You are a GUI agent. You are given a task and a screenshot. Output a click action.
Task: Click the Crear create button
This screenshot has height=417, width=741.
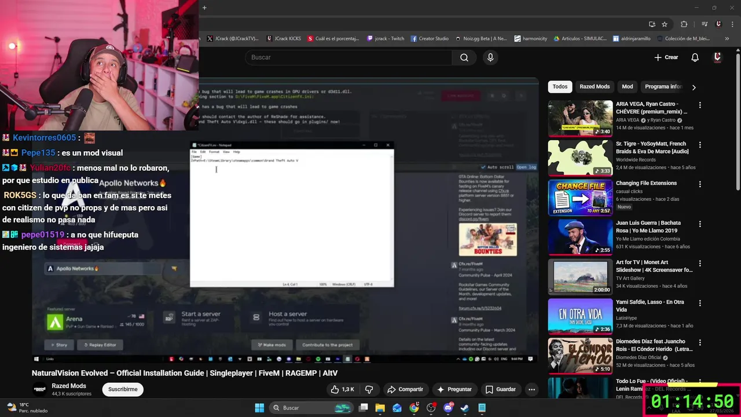666,57
